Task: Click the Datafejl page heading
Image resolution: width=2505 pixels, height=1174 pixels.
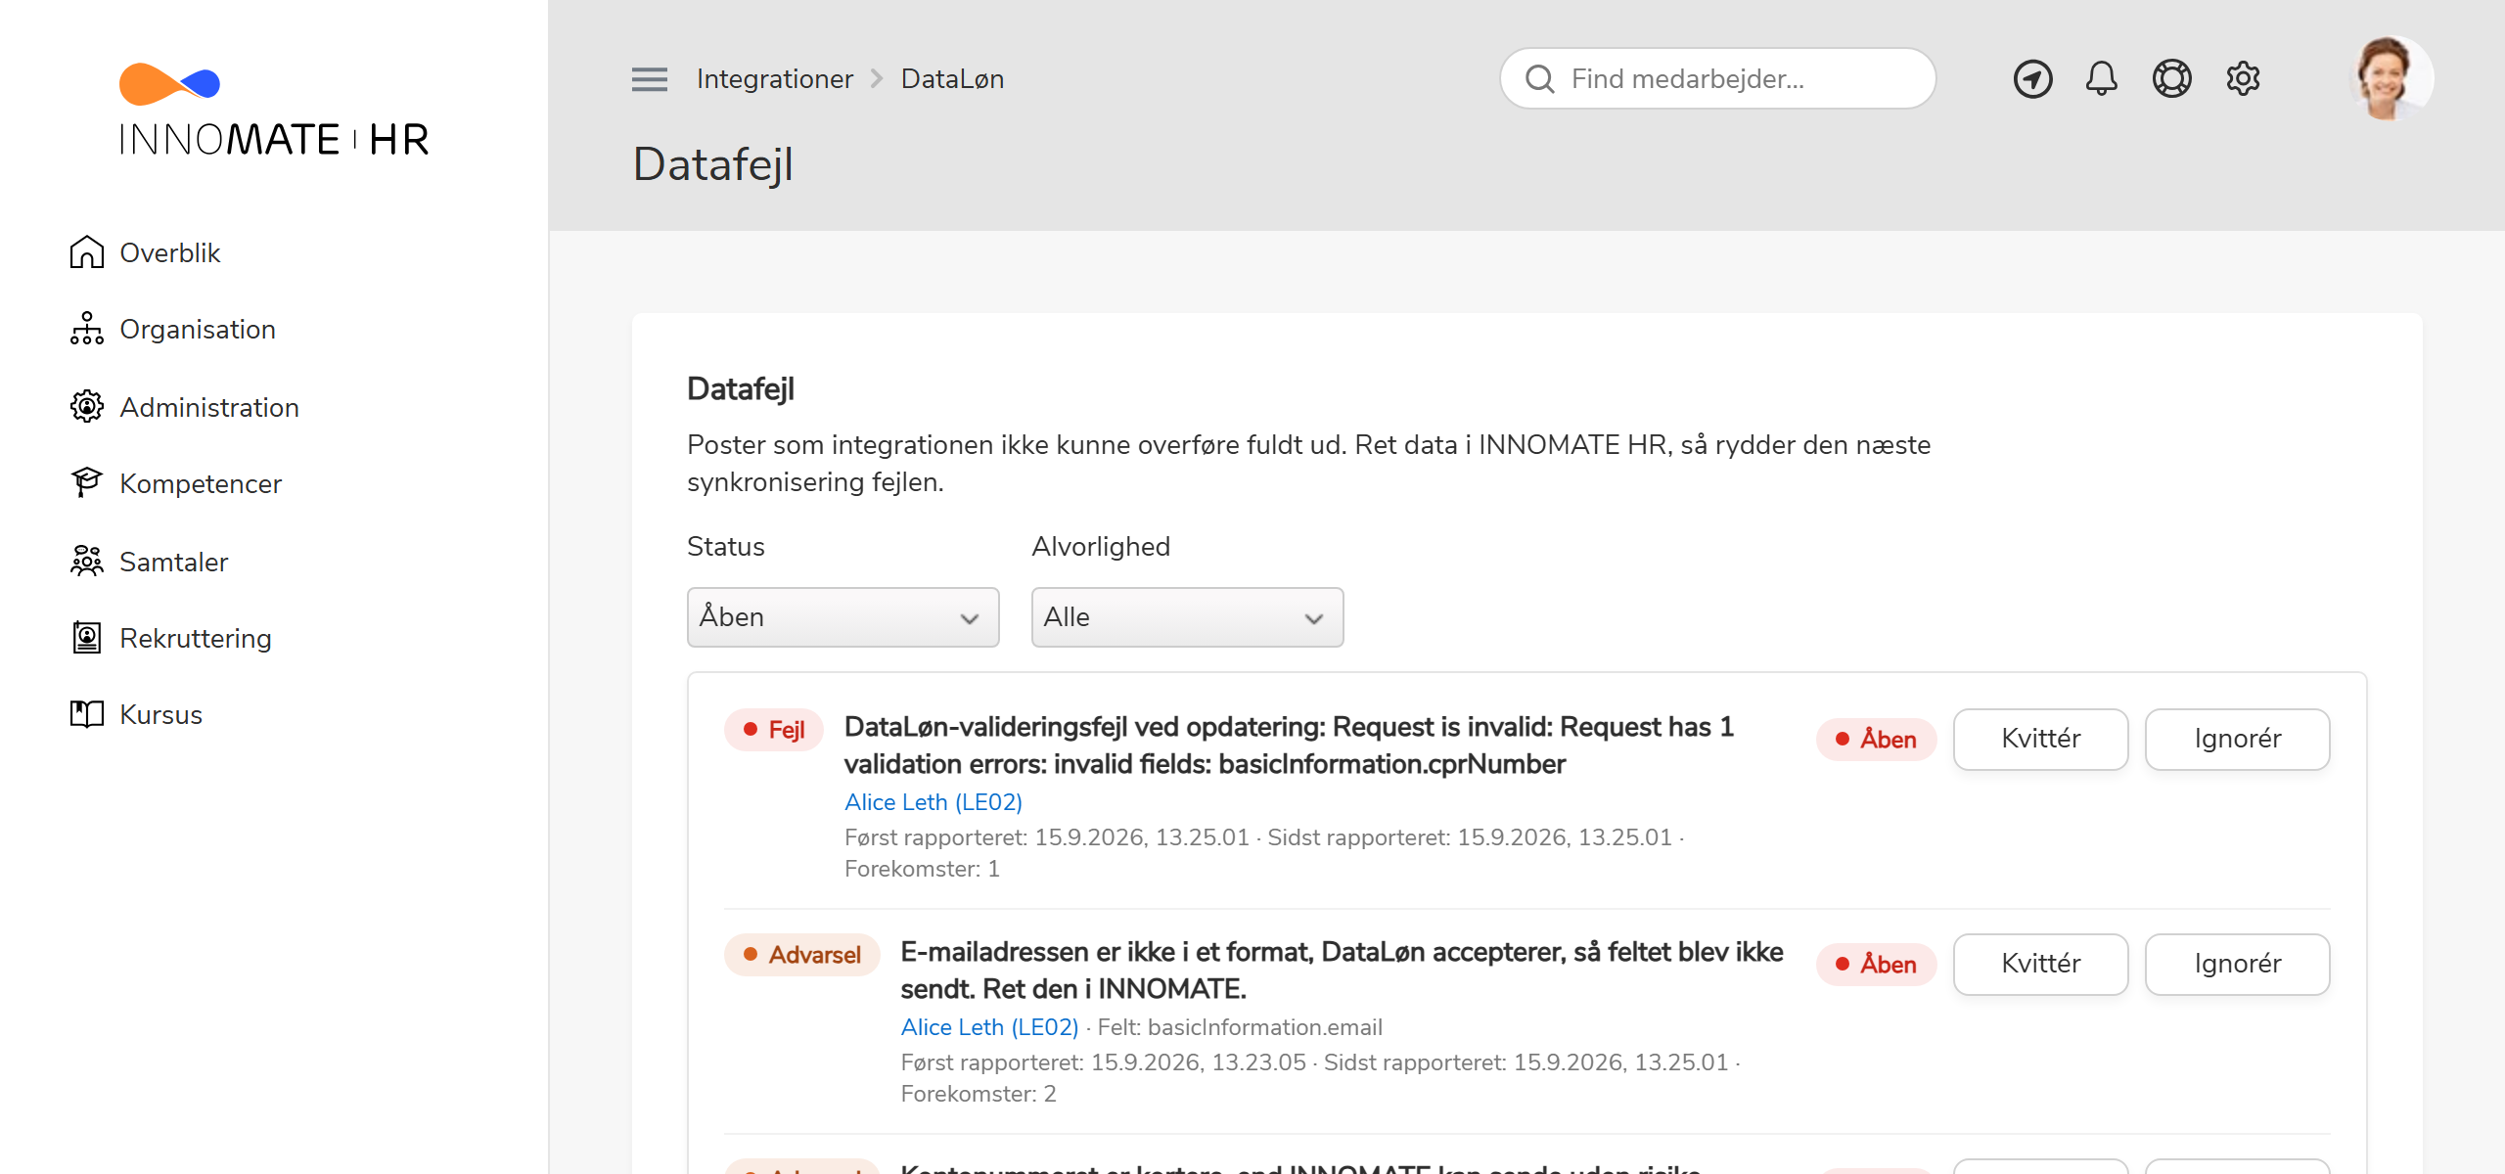Action: (712, 164)
